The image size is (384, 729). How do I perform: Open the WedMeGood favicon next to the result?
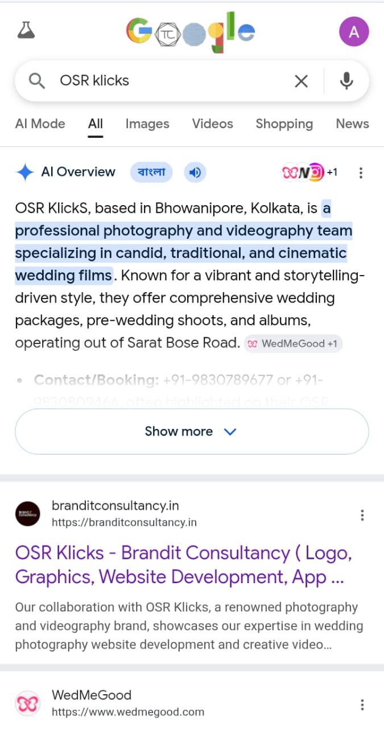28,703
